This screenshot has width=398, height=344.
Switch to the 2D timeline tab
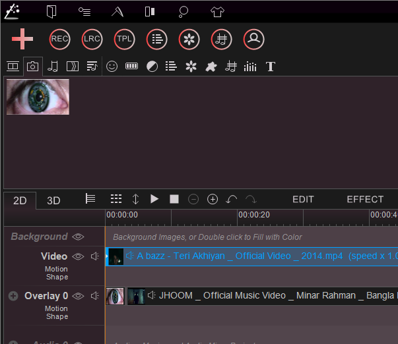pyautogui.click(x=20, y=200)
